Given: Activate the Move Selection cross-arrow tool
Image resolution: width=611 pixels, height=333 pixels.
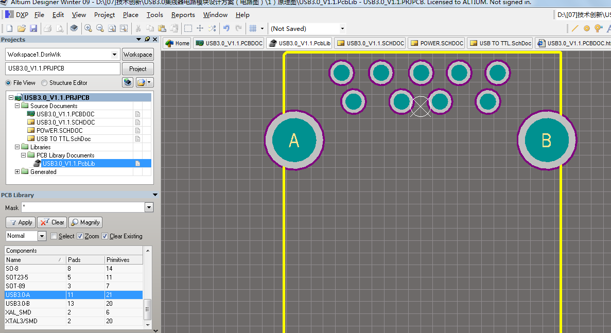Looking at the screenshot, I should pos(200,28).
